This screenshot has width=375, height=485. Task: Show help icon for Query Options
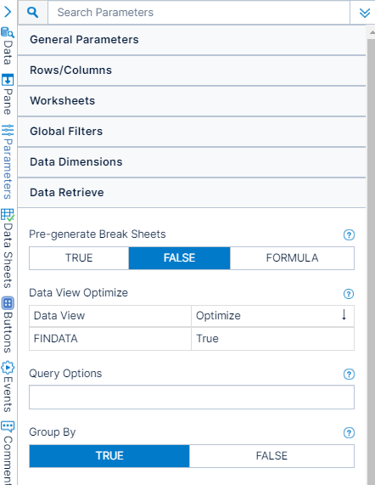point(349,375)
